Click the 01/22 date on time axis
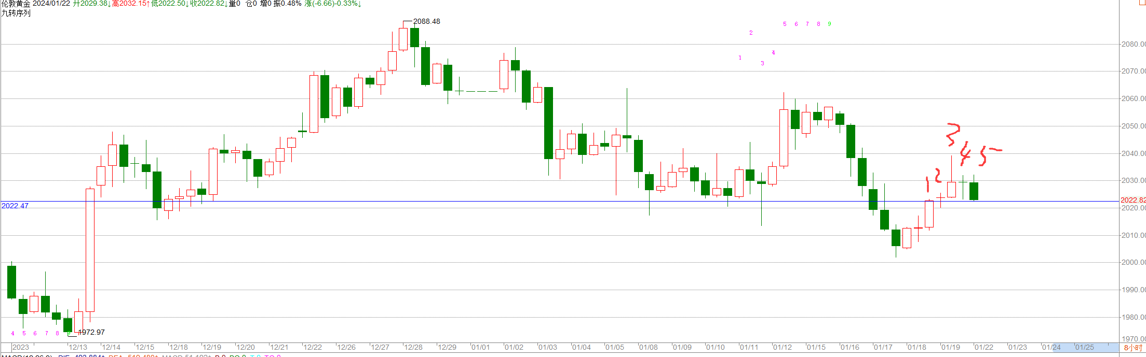1146x357 pixels. [984, 347]
